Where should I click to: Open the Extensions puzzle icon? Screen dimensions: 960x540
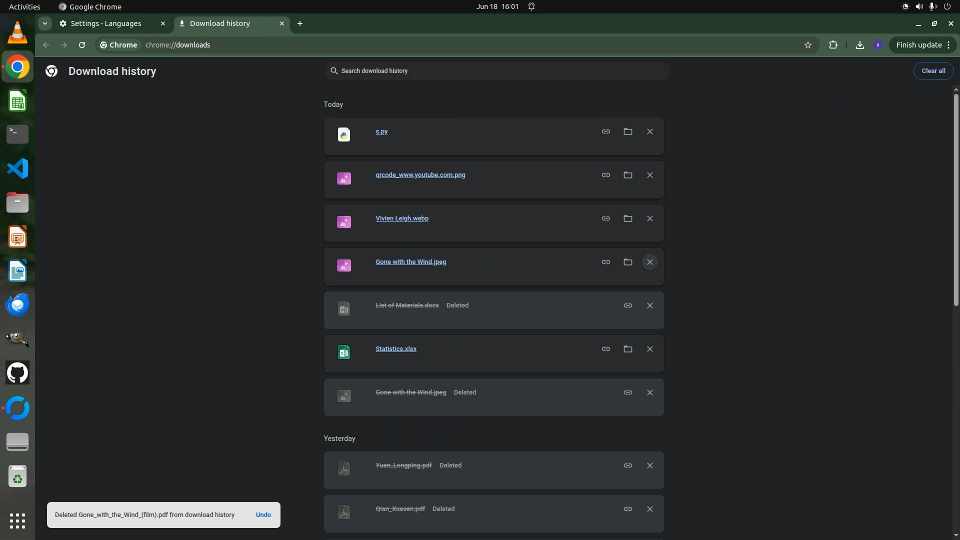click(x=833, y=45)
